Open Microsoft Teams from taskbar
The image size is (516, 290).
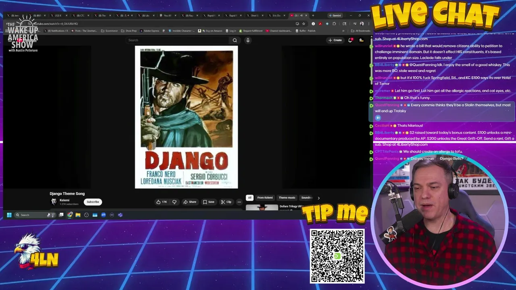(x=120, y=215)
